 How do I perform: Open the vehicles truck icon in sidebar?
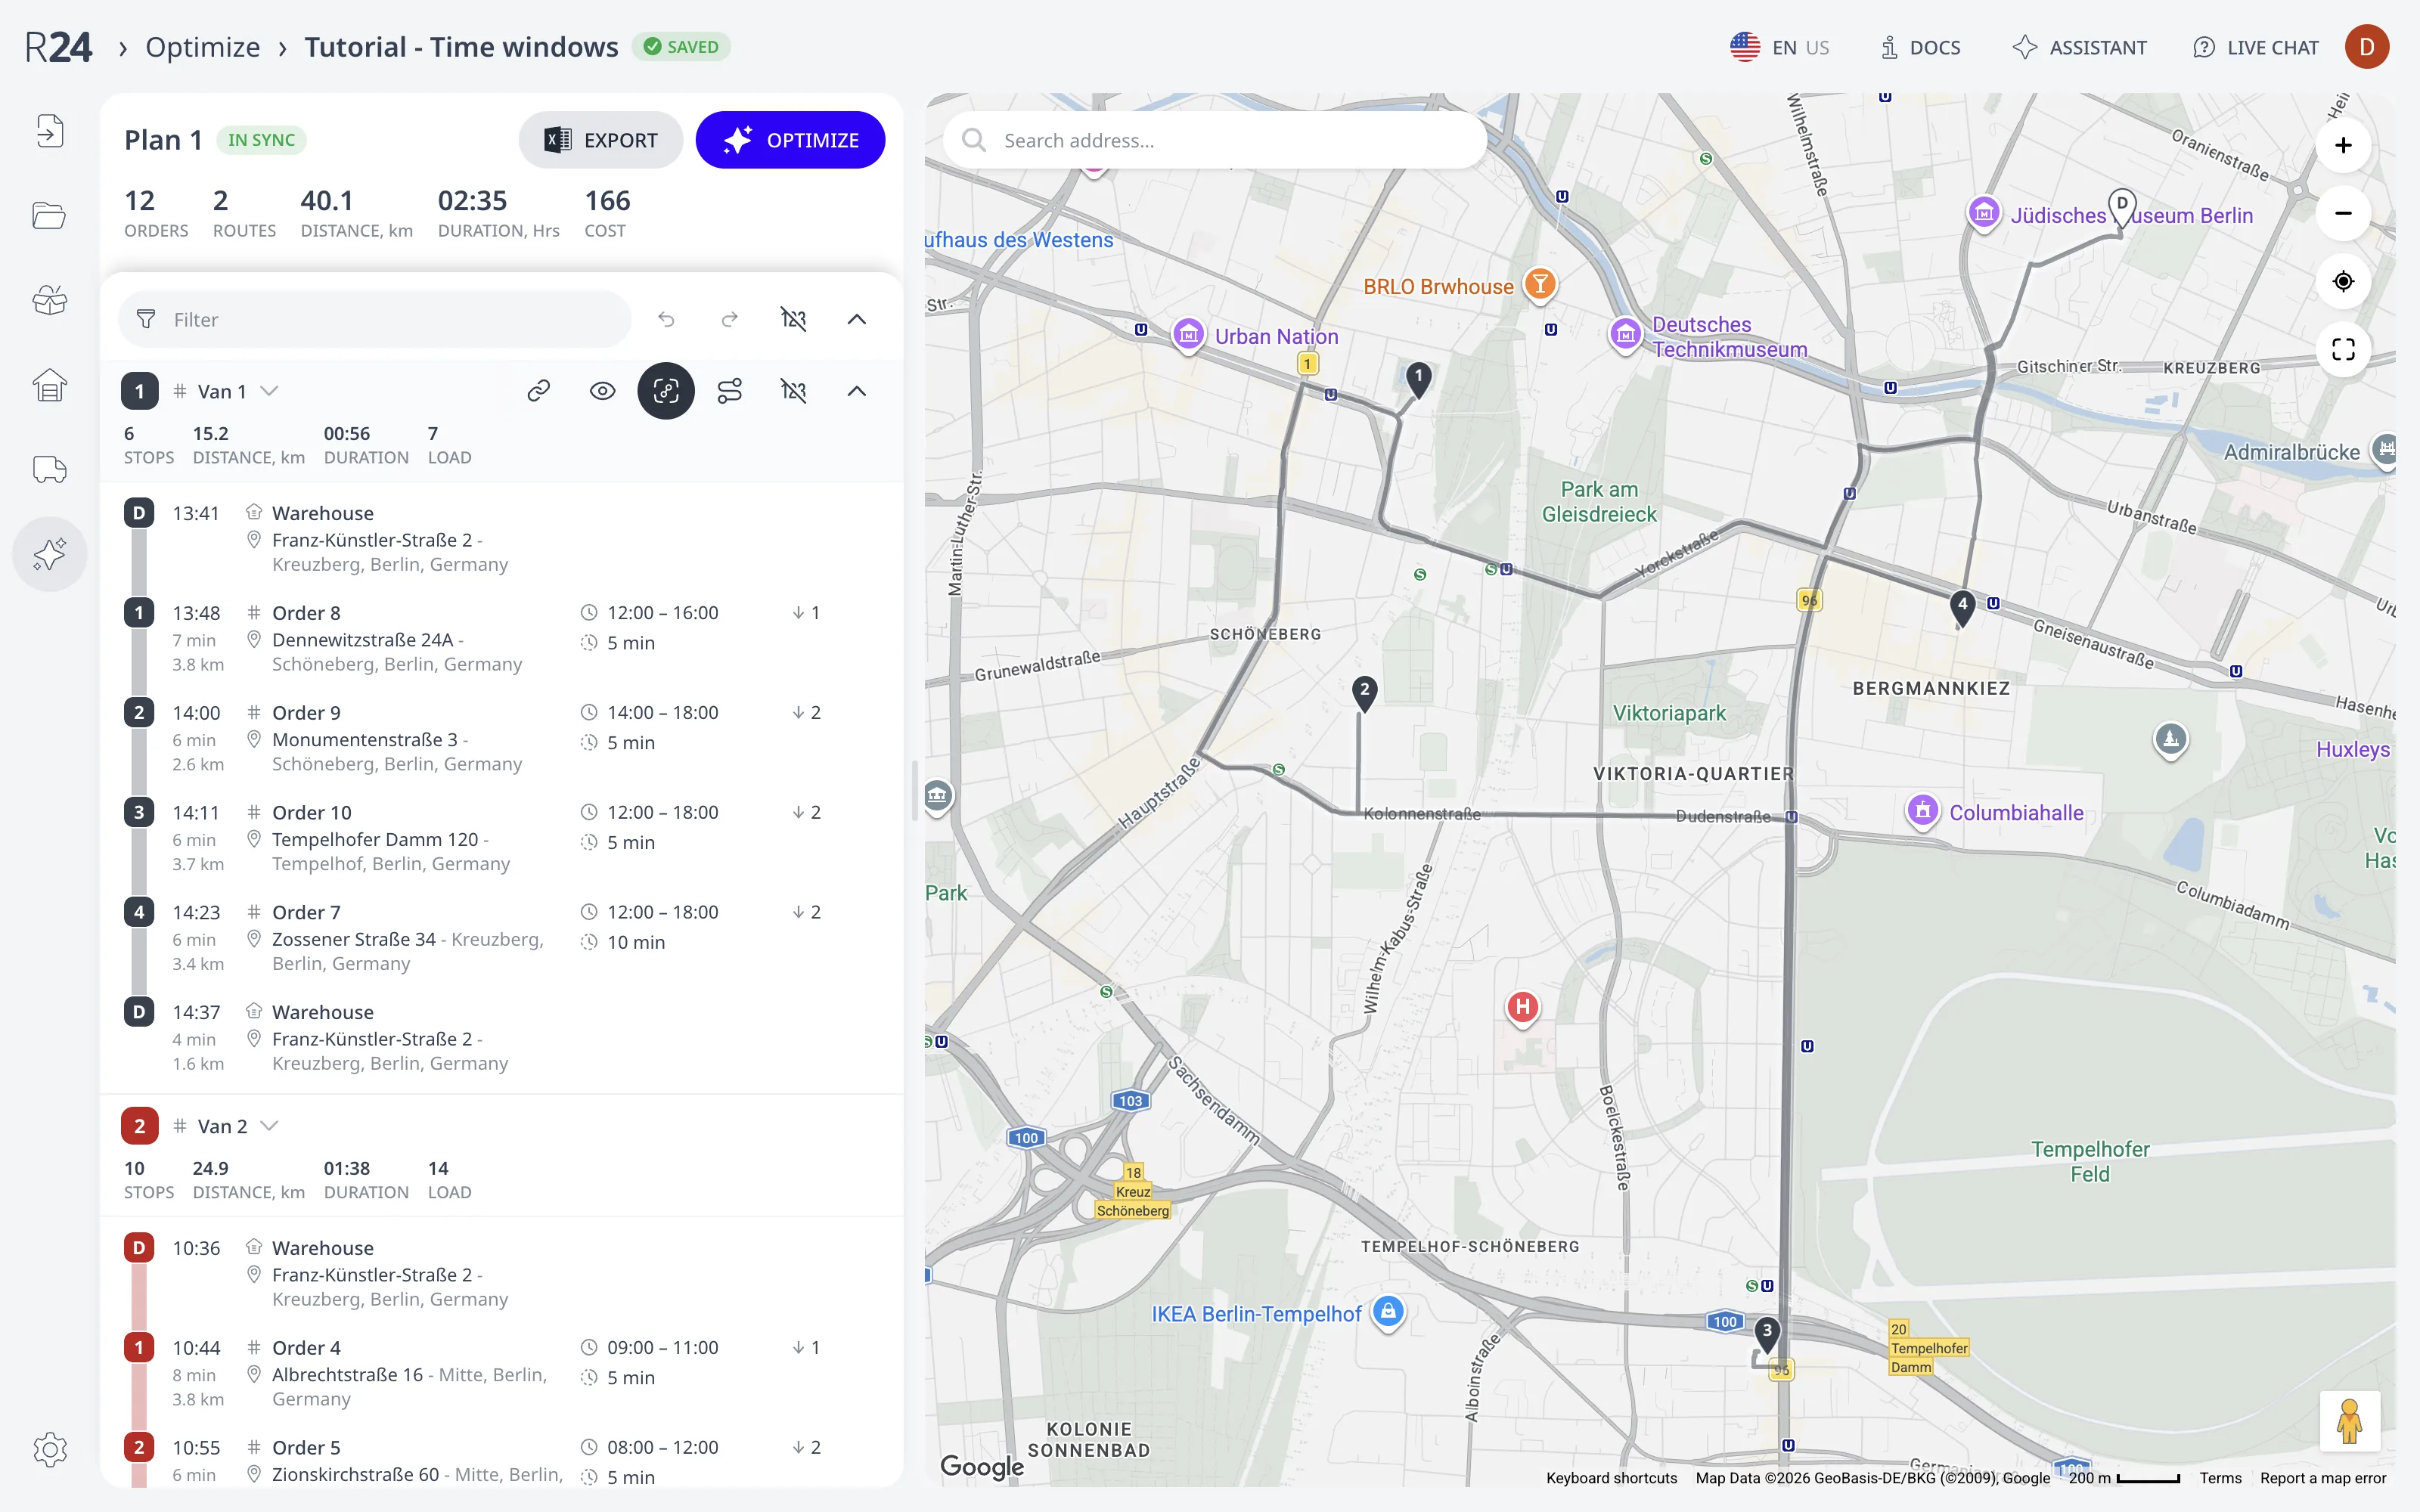pyautogui.click(x=49, y=469)
